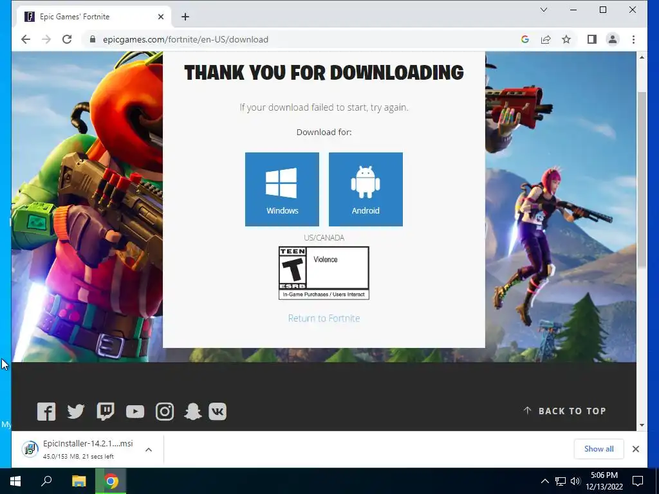Open the VK icon in the footer
659x494 pixels.
click(218, 411)
